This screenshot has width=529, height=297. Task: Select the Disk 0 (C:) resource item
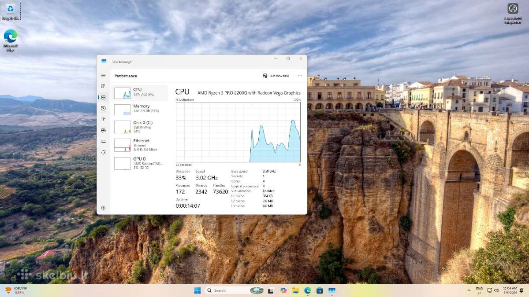[x=140, y=127]
